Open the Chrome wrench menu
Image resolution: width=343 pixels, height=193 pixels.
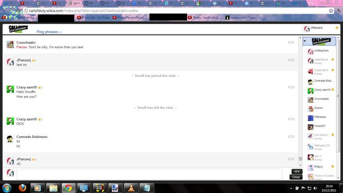point(339,11)
